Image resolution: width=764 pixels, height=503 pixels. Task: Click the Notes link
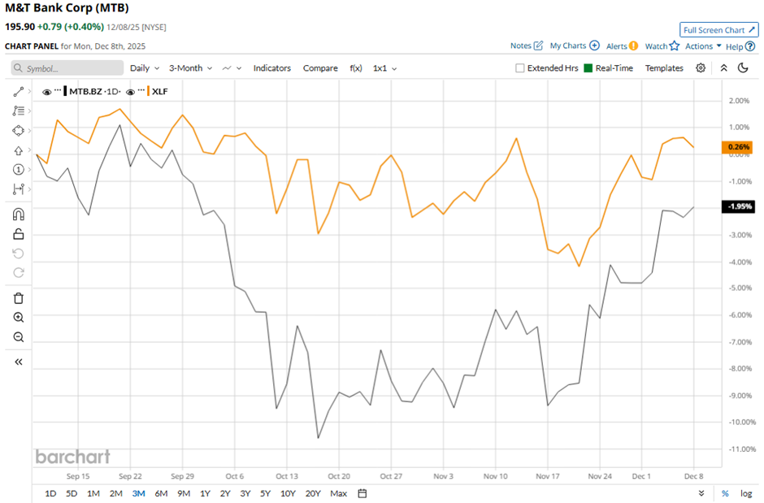coord(521,46)
